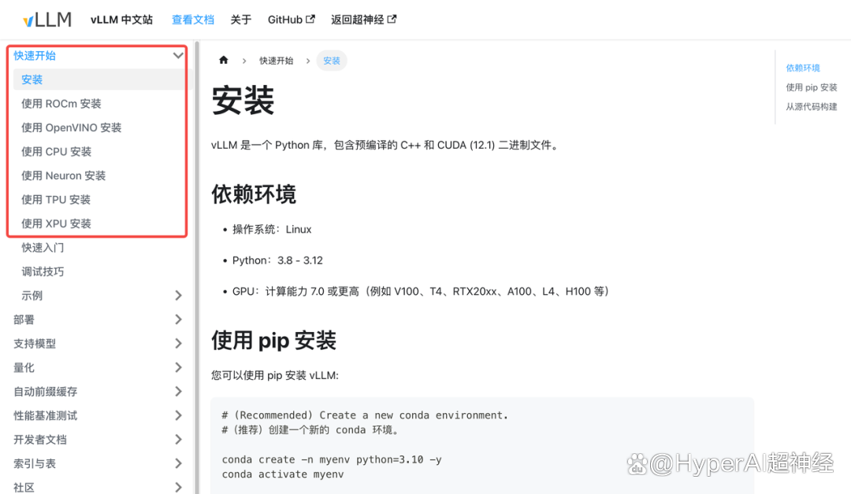
Task: Expand the 开发者文档 chevron
Action: coord(178,439)
